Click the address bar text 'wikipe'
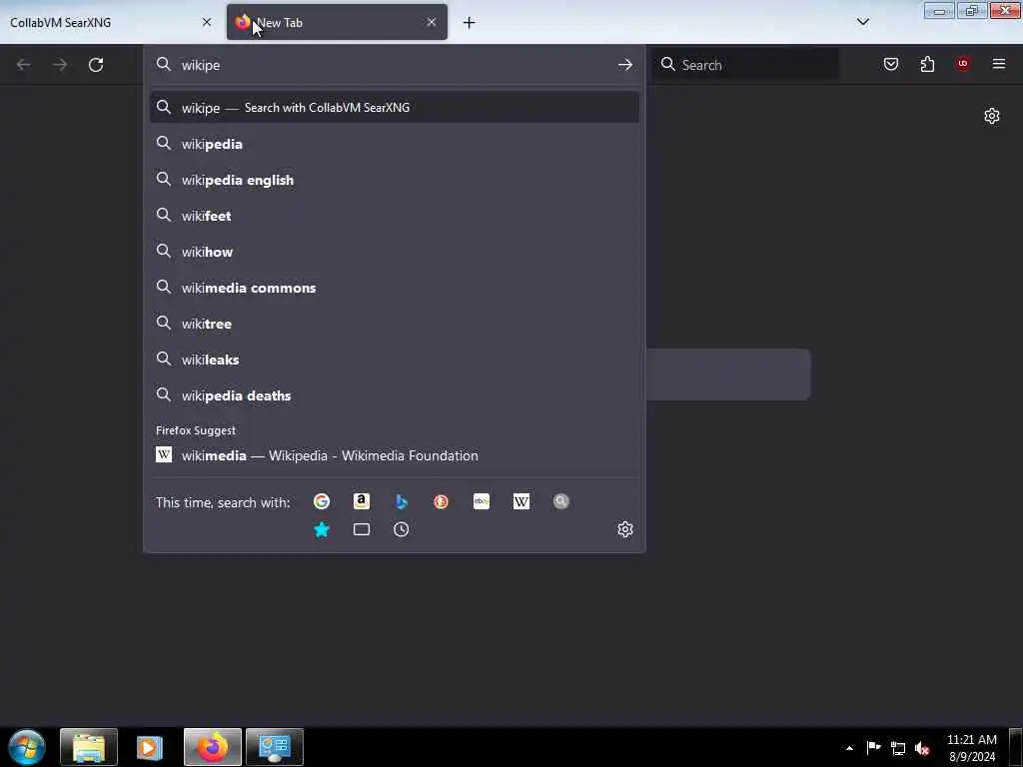Image resolution: width=1023 pixels, height=767 pixels. pyautogui.click(x=201, y=65)
